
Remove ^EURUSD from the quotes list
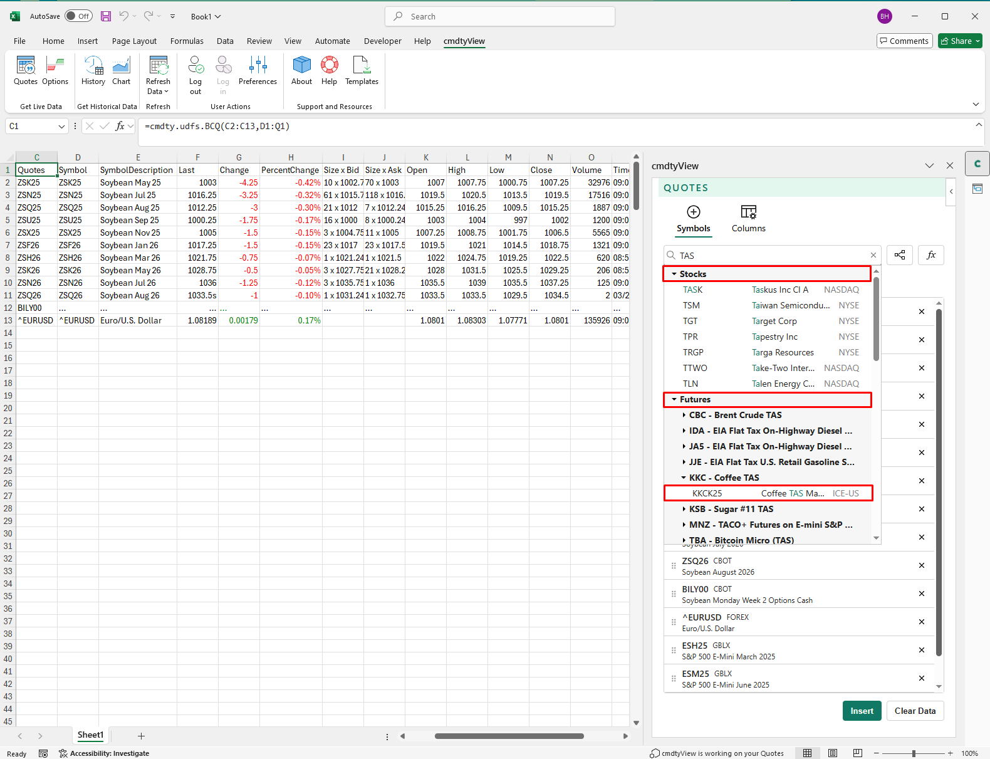pos(922,622)
